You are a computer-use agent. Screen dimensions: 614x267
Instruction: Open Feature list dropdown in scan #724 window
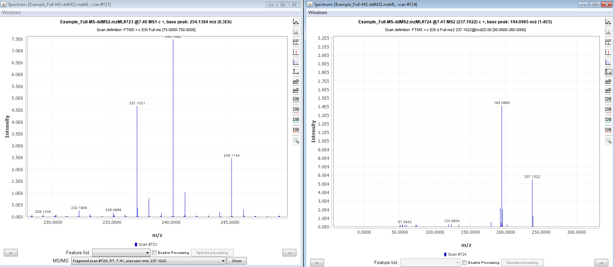pos(430,262)
